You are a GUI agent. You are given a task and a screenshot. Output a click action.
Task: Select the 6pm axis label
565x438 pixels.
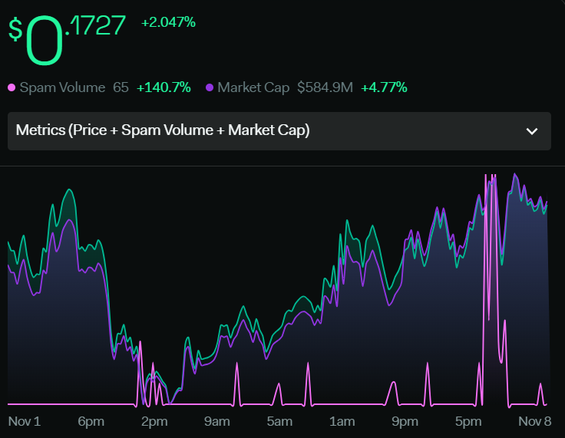(91, 422)
